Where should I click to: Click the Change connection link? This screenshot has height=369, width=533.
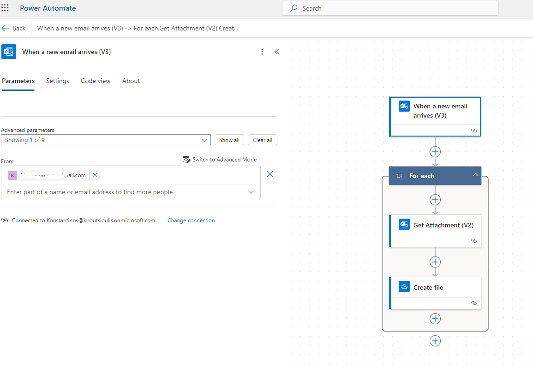[x=191, y=220]
